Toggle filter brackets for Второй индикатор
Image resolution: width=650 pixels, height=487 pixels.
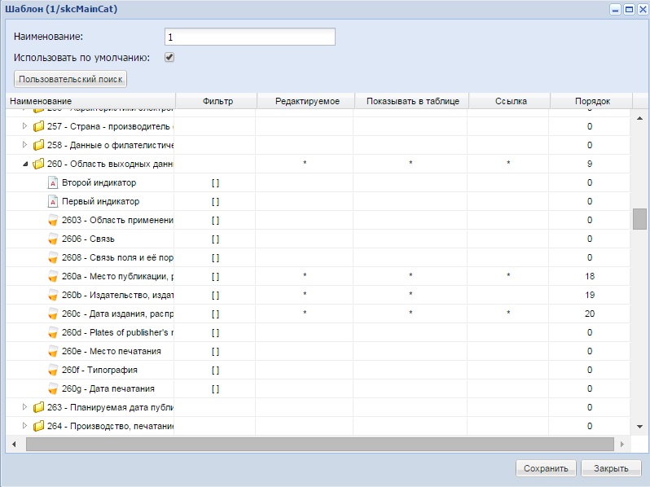[x=215, y=182]
